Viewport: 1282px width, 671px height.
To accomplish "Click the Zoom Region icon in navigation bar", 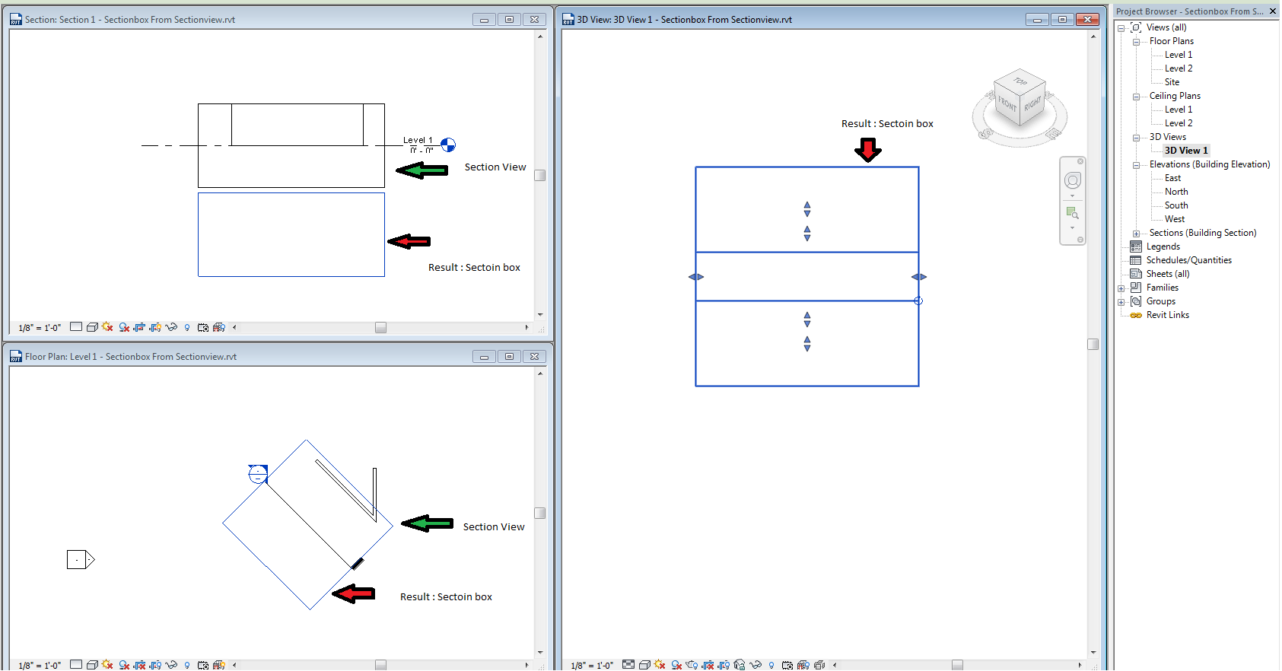I will [x=1072, y=213].
